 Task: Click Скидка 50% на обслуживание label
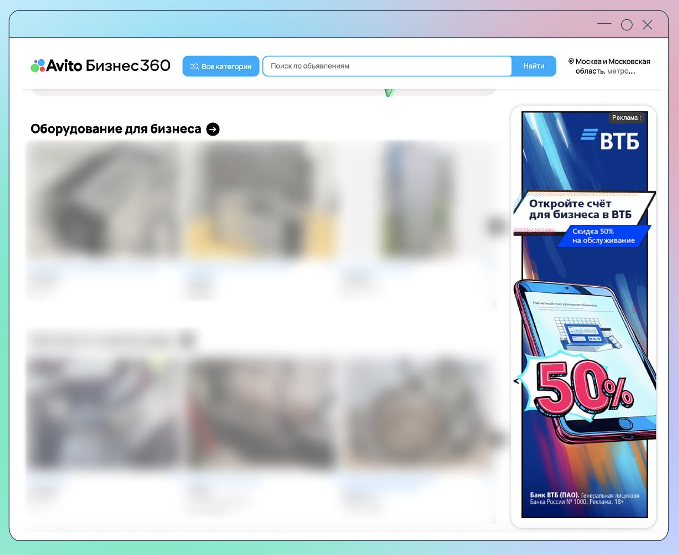[603, 236]
